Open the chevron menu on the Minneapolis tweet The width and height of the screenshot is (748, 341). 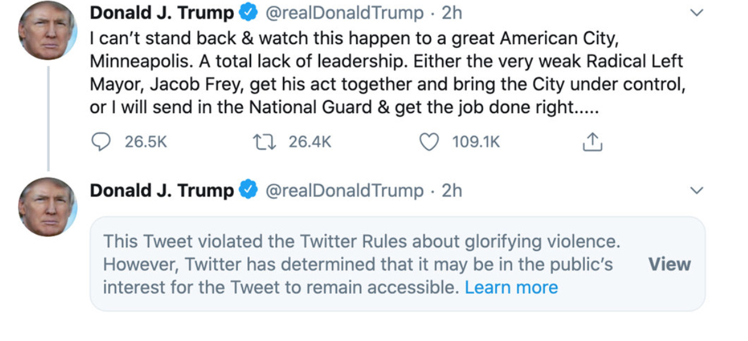click(x=696, y=13)
